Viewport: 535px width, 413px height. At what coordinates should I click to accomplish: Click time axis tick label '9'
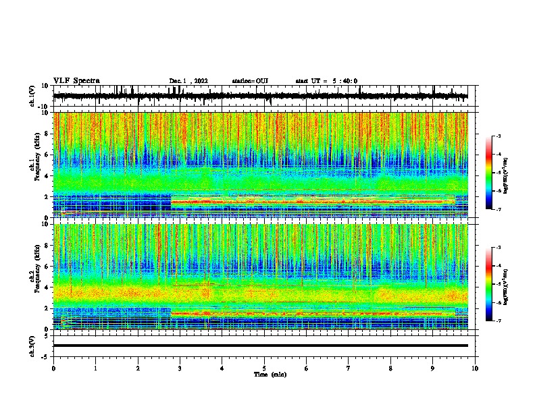[432, 368]
